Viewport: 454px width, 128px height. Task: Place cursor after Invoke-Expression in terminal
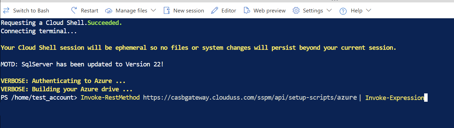point(425,98)
